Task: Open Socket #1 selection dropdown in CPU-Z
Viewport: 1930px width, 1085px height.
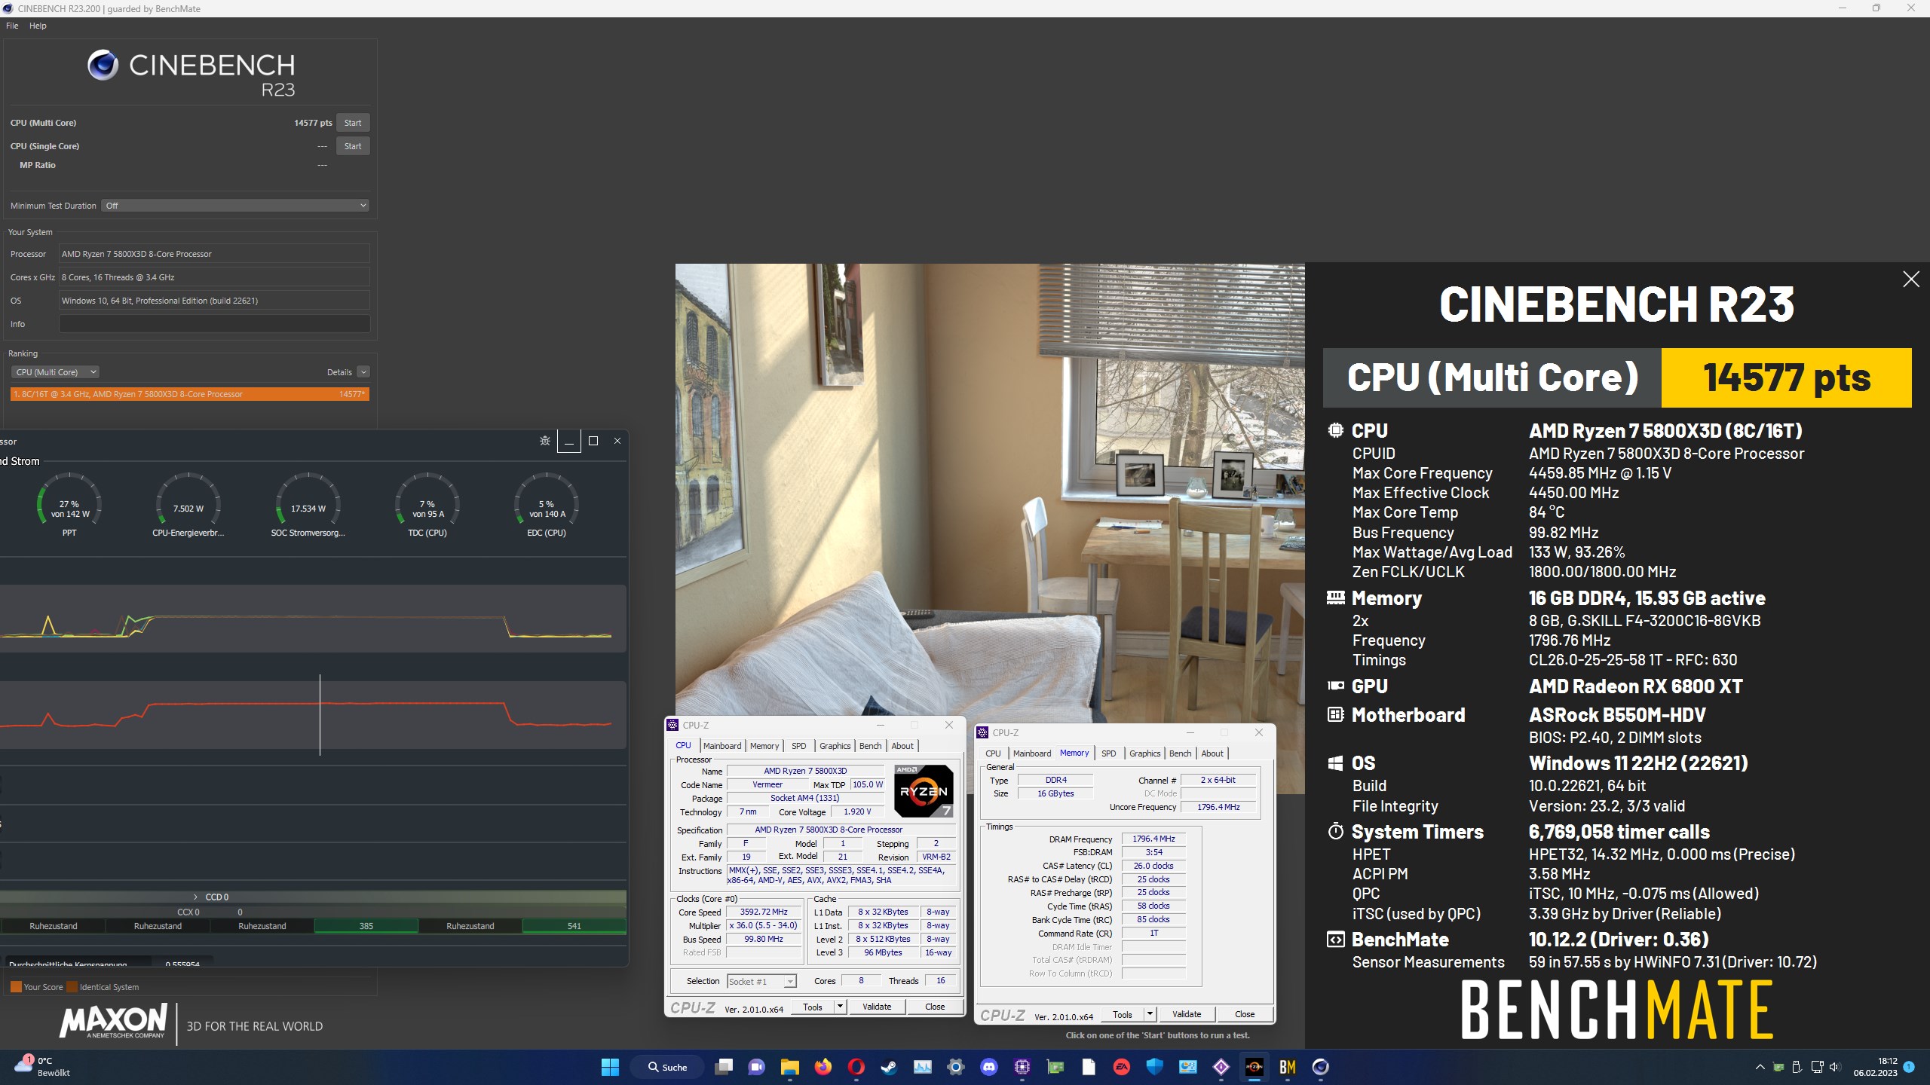Action: [761, 981]
